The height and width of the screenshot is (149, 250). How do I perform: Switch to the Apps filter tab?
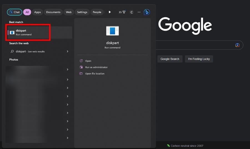tap(37, 12)
